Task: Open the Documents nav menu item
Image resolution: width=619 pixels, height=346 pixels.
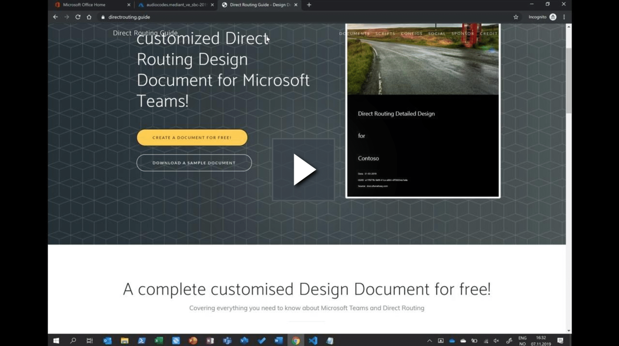Action: (354, 34)
